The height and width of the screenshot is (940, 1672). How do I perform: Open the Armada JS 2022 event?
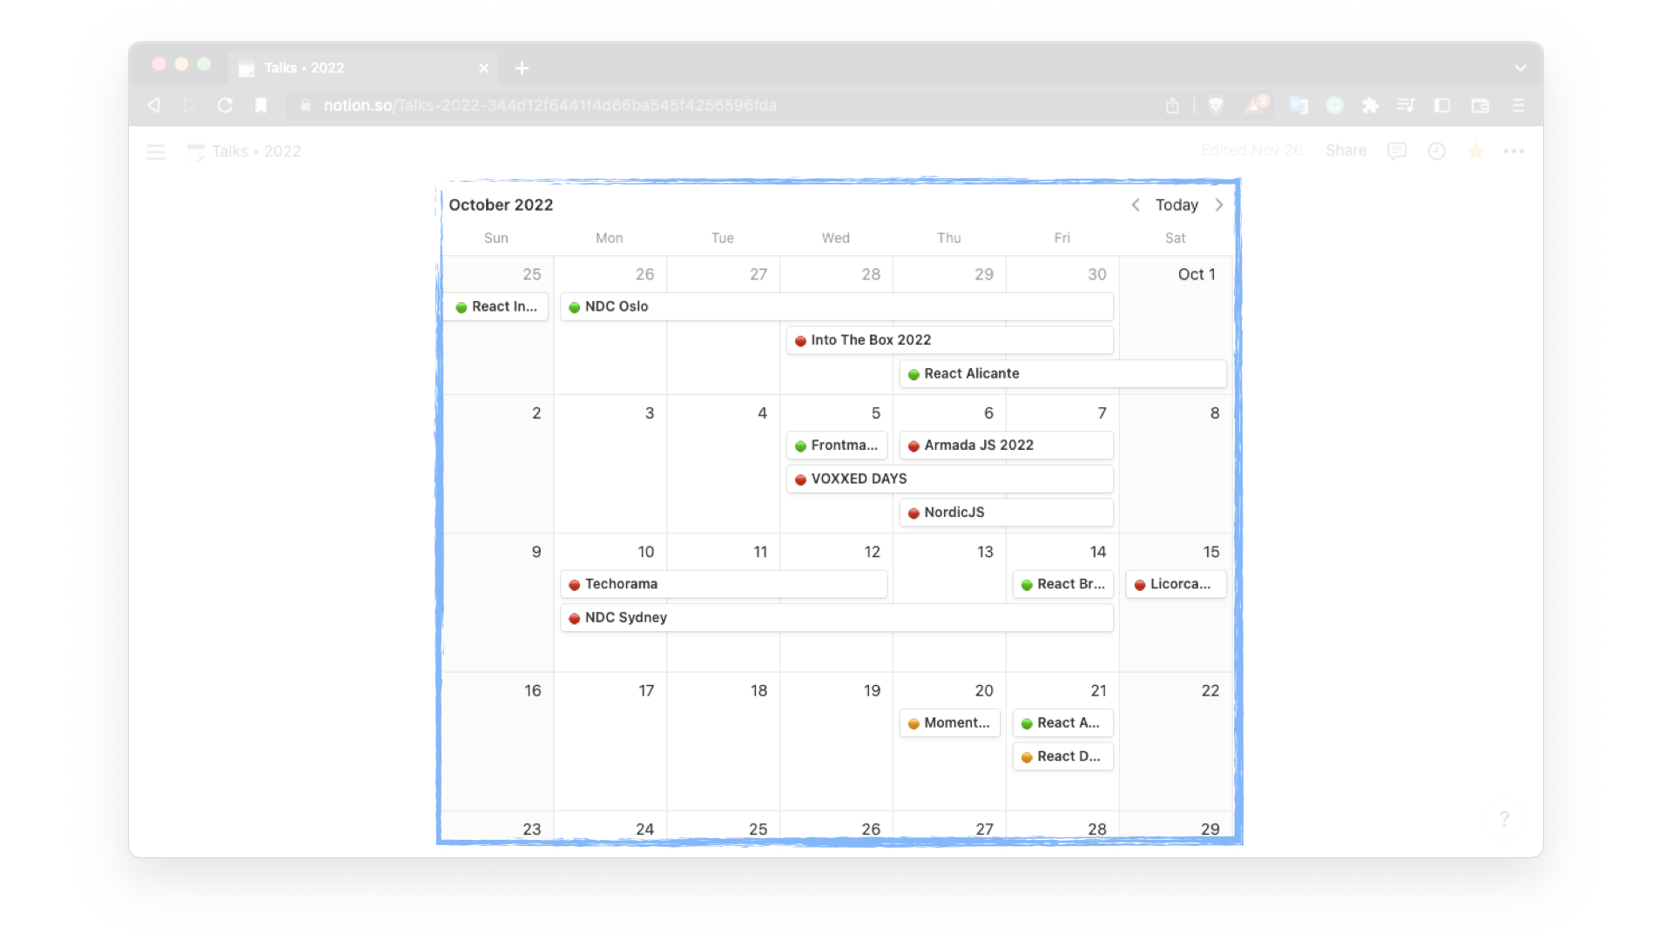pyautogui.click(x=1006, y=445)
